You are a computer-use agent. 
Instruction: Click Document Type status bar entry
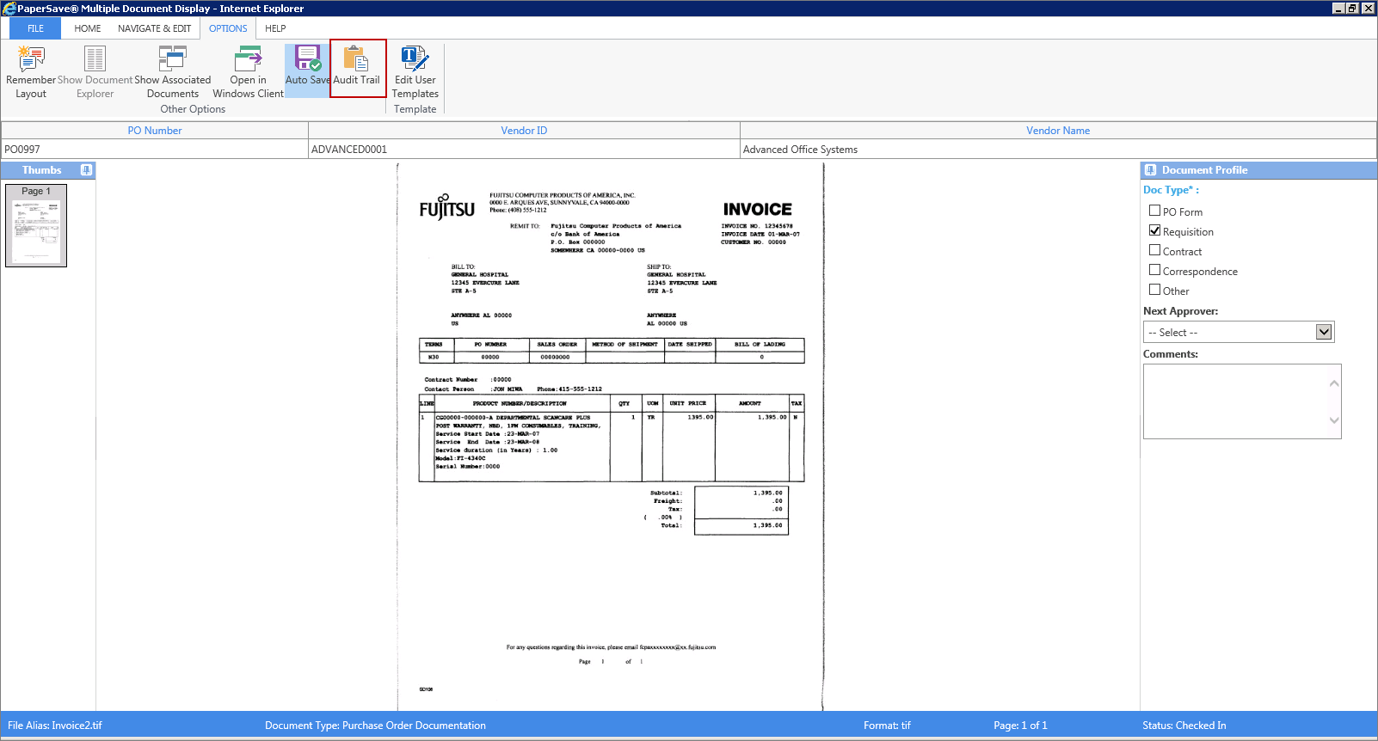pos(375,726)
